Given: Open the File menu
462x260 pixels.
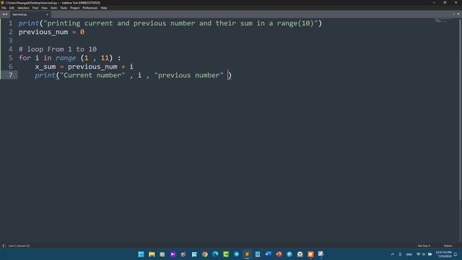Looking at the screenshot, I should 4,8.
